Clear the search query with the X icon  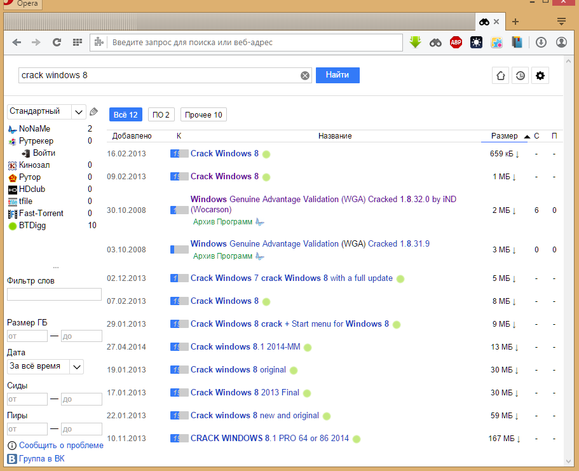click(x=305, y=76)
